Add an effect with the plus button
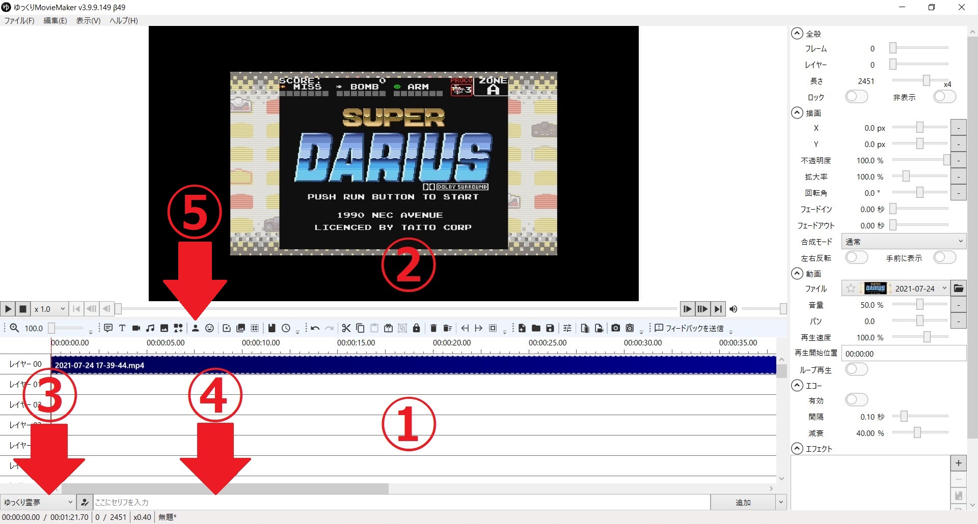The width and height of the screenshot is (978, 524). (x=959, y=463)
